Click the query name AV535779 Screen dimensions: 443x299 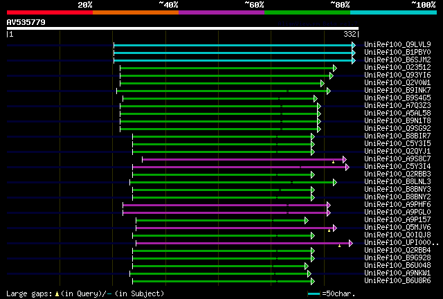(x=26, y=22)
